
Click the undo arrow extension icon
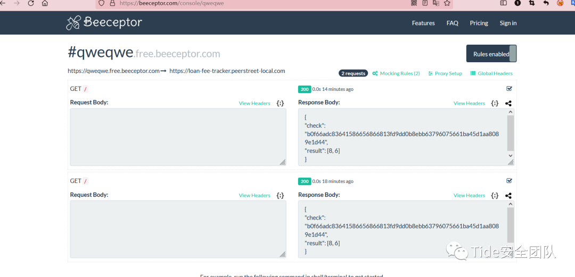pyautogui.click(x=546, y=3)
